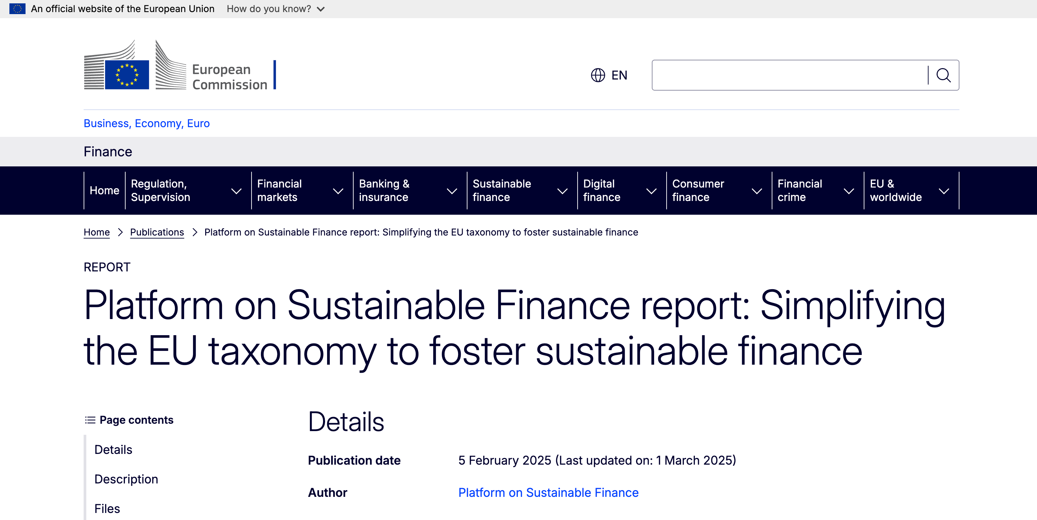
Task: Click the Business, Economy, Euro link
Action: coord(146,123)
